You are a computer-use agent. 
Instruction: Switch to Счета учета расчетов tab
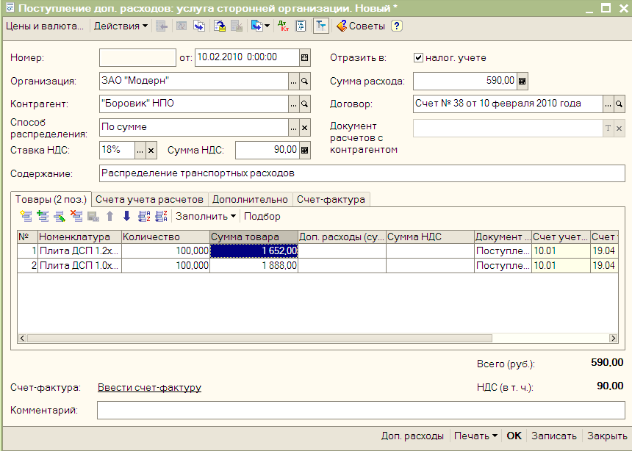pos(149,200)
